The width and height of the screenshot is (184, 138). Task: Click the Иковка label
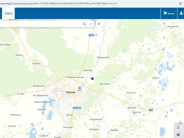(19, 55)
